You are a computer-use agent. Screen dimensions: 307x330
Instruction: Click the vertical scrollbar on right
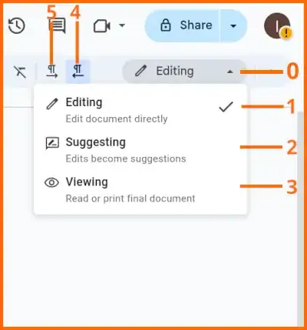point(301,218)
